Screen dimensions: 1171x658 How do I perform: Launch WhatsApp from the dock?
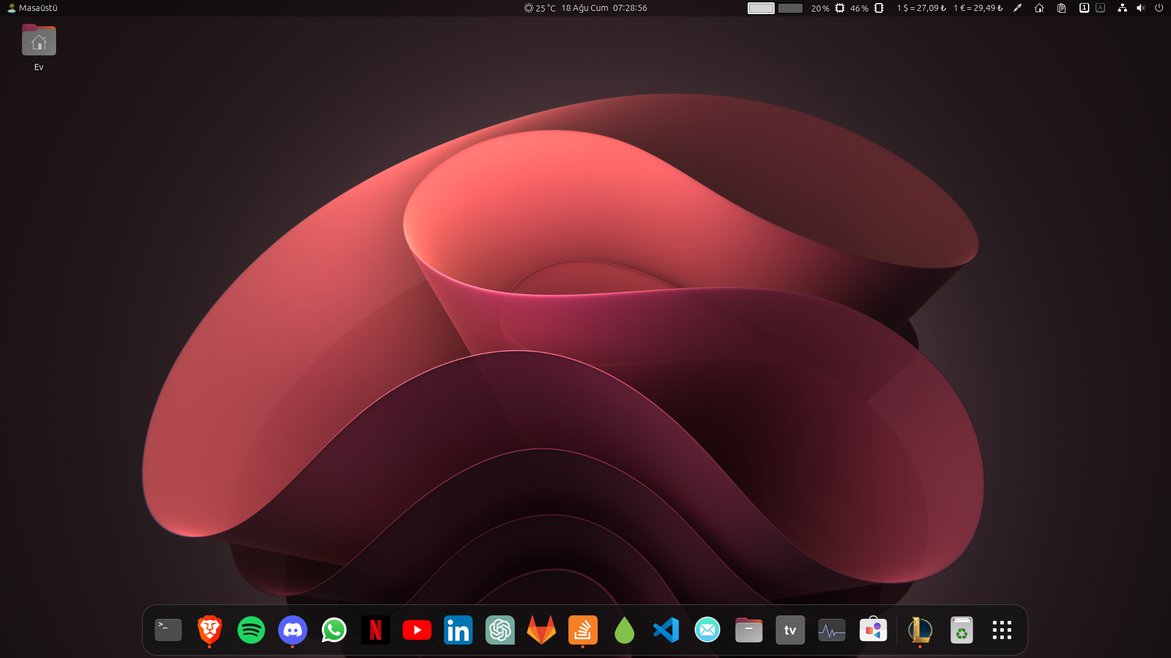tap(334, 630)
